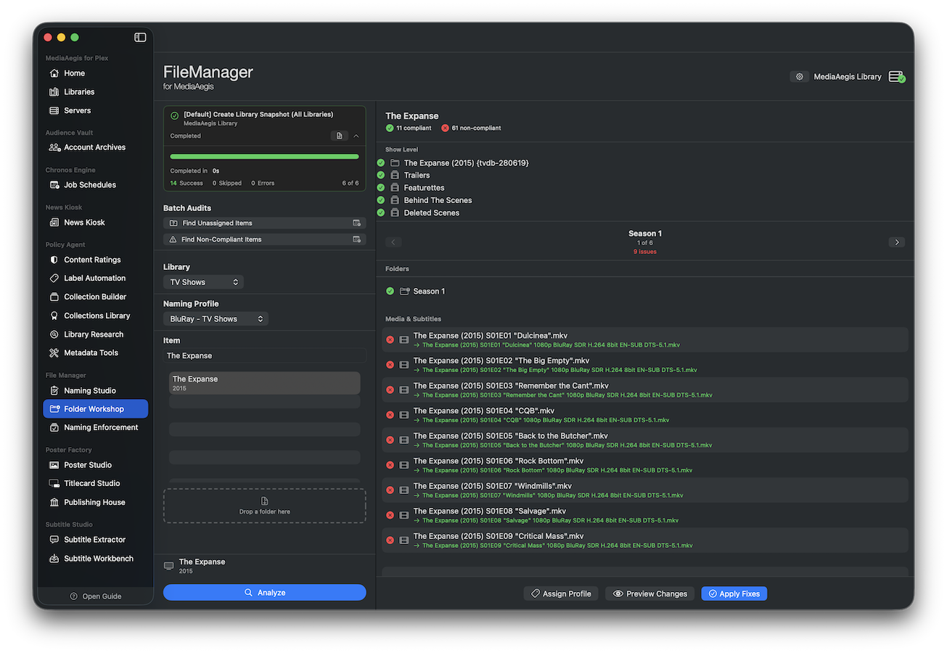This screenshot has width=947, height=653.
Task: Open options icon for Find Non-Compliant Items
Action: click(356, 239)
